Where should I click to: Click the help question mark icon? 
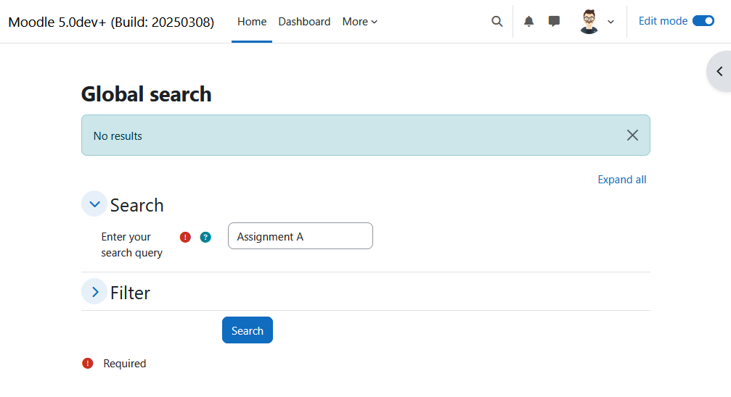point(205,238)
